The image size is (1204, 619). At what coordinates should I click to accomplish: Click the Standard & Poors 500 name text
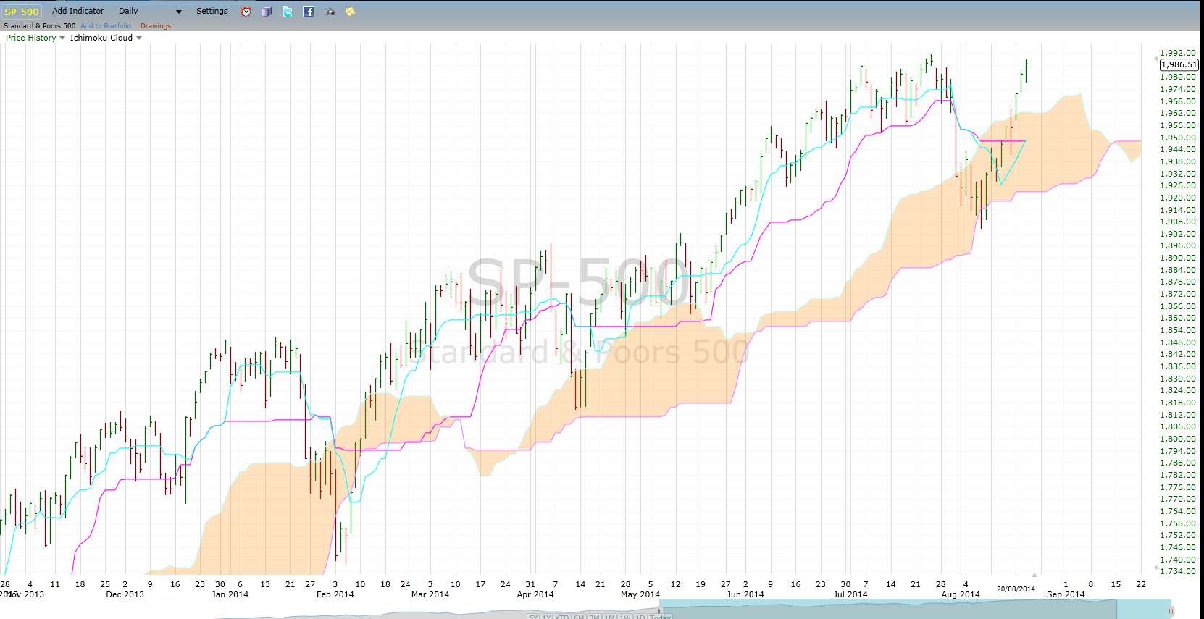point(40,25)
